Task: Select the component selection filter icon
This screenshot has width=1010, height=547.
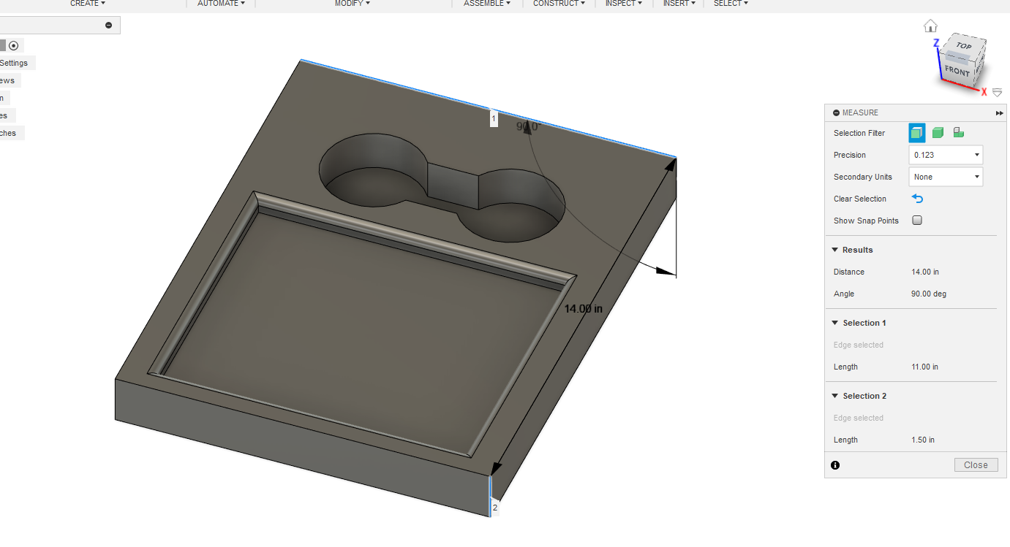Action: point(959,133)
